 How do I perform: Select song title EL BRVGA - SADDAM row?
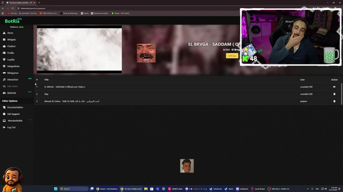point(65,87)
